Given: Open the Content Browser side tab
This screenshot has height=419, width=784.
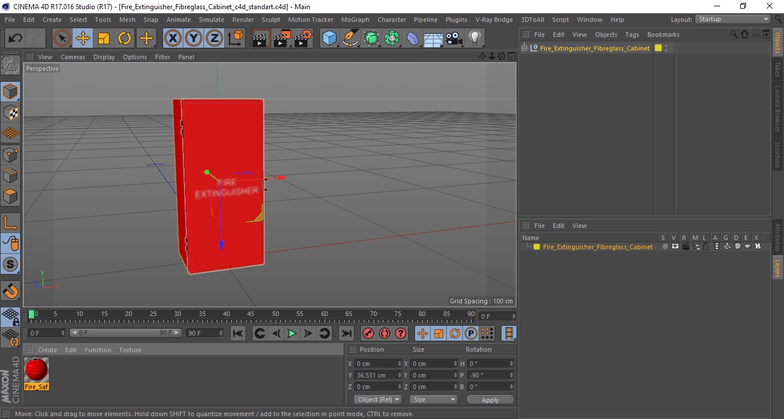Looking at the screenshot, I should 778,108.
